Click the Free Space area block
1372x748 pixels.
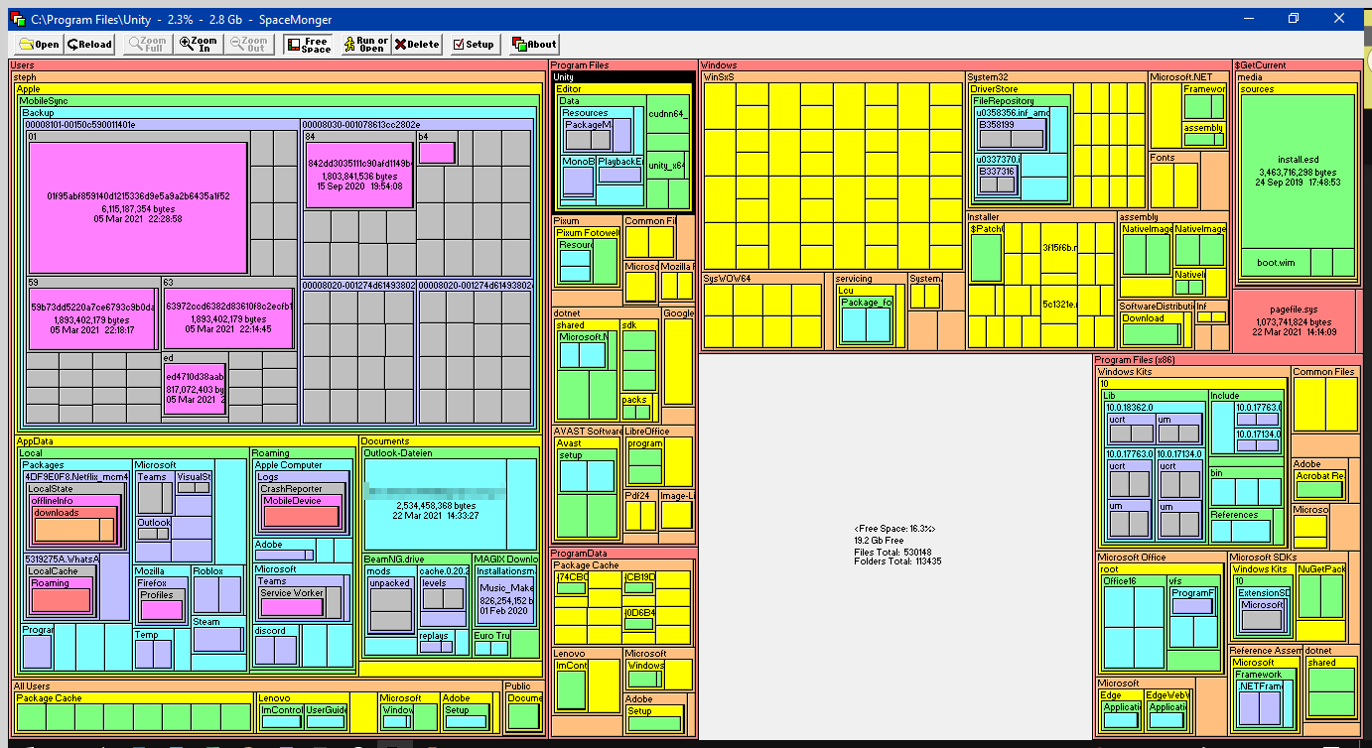(893, 546)
